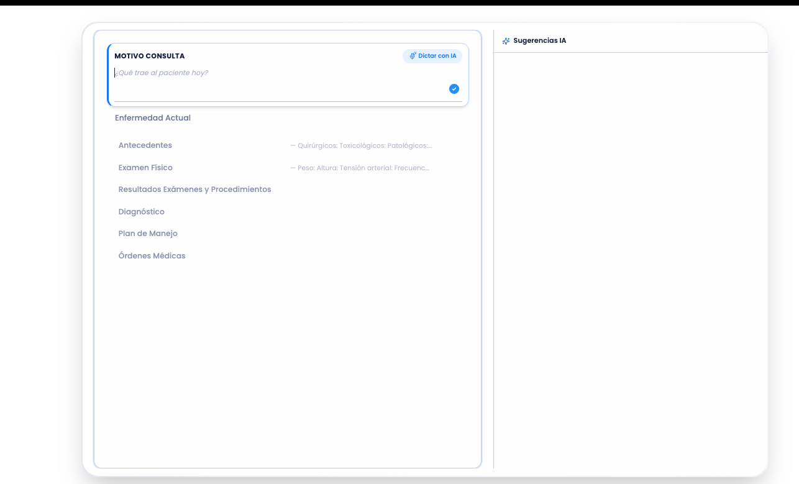Click the MOTIVO CONSULTA section title
The width and height of the screenshot is (799, 484).
click(149, 56)
